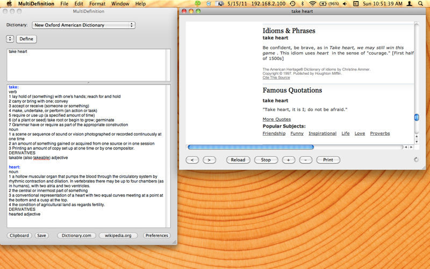Open Preferences button

[156, 236]
